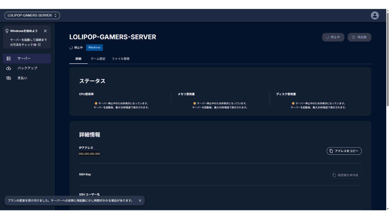Screen dimensions: 389x219
Task: Switch to the 詳細 tab
Action: click(78, 59)
